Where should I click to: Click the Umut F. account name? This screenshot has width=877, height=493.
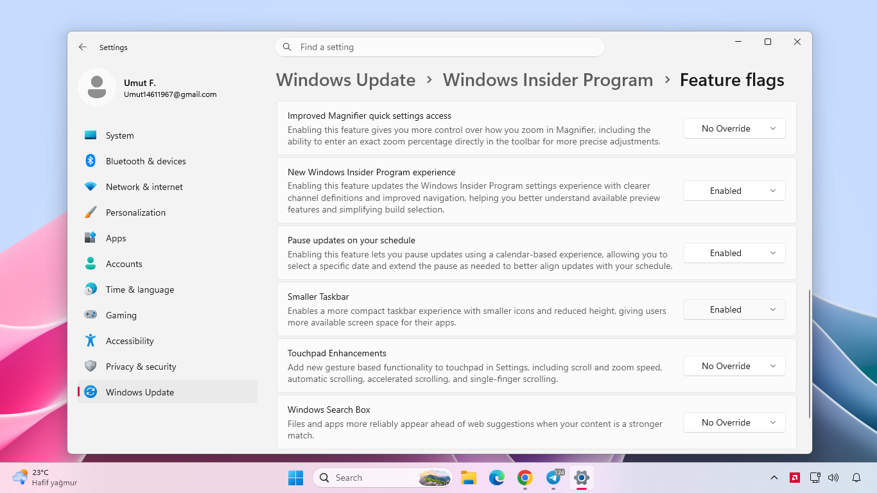click(140, 83)
